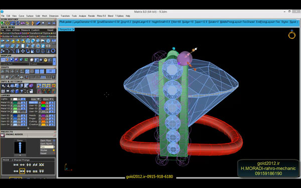Toggle the blue on/off button for Heads layer

(x=51, y=115)
